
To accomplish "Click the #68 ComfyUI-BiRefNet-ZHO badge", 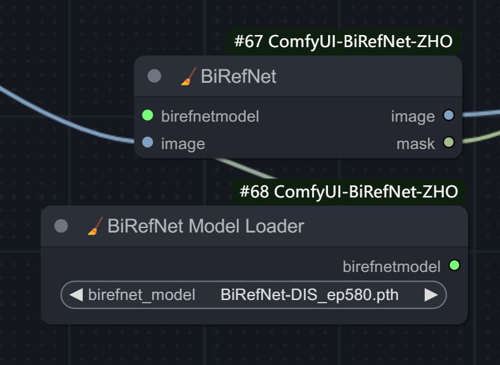I will tap(348, 191).
